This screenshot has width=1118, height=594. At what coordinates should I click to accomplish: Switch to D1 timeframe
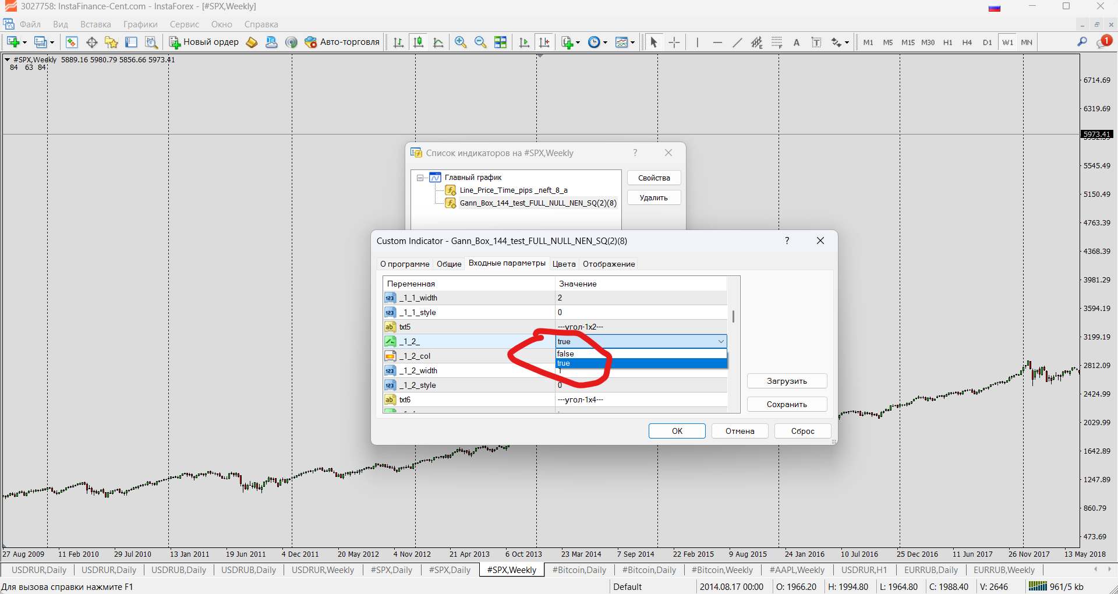point(988,42)
